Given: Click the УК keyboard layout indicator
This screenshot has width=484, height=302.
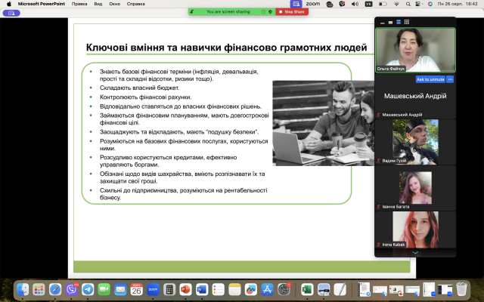Looking at the screenshot, I should coord(369,4).
